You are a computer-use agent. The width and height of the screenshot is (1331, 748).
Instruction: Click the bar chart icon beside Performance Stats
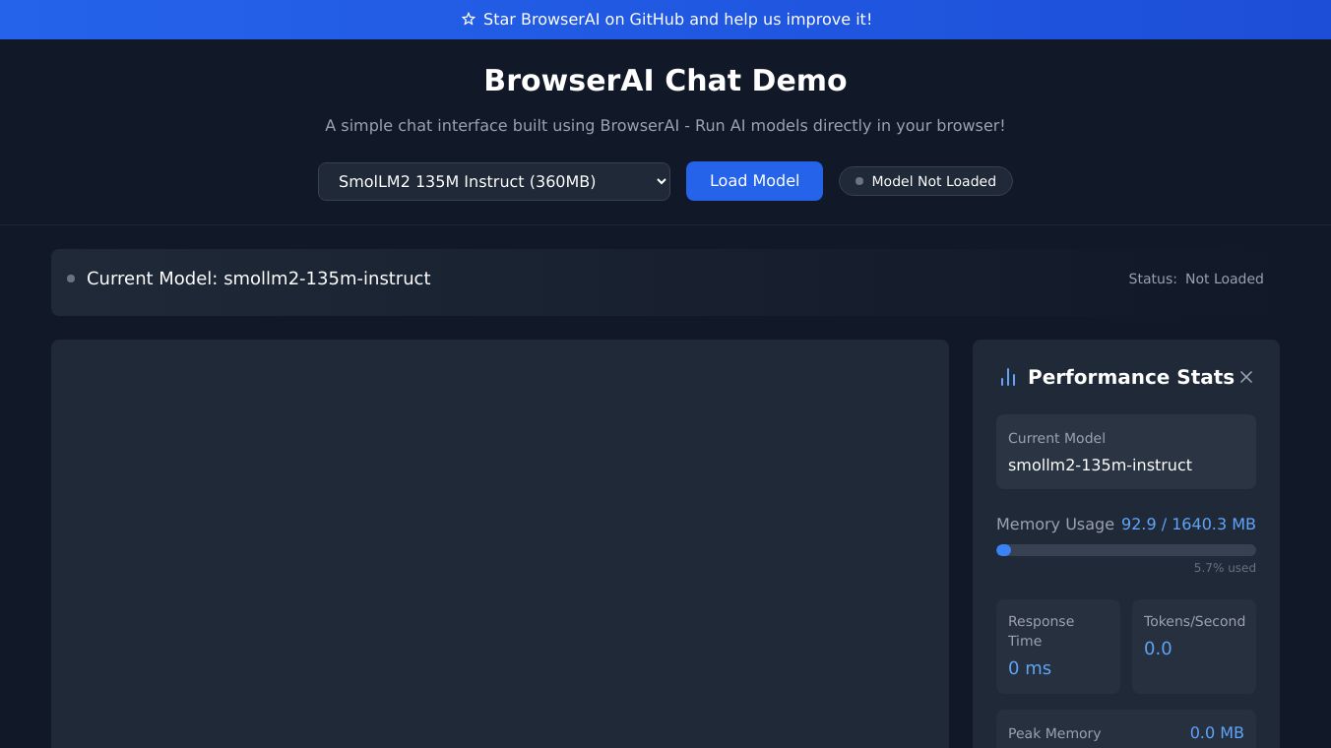click(1008, 377)
